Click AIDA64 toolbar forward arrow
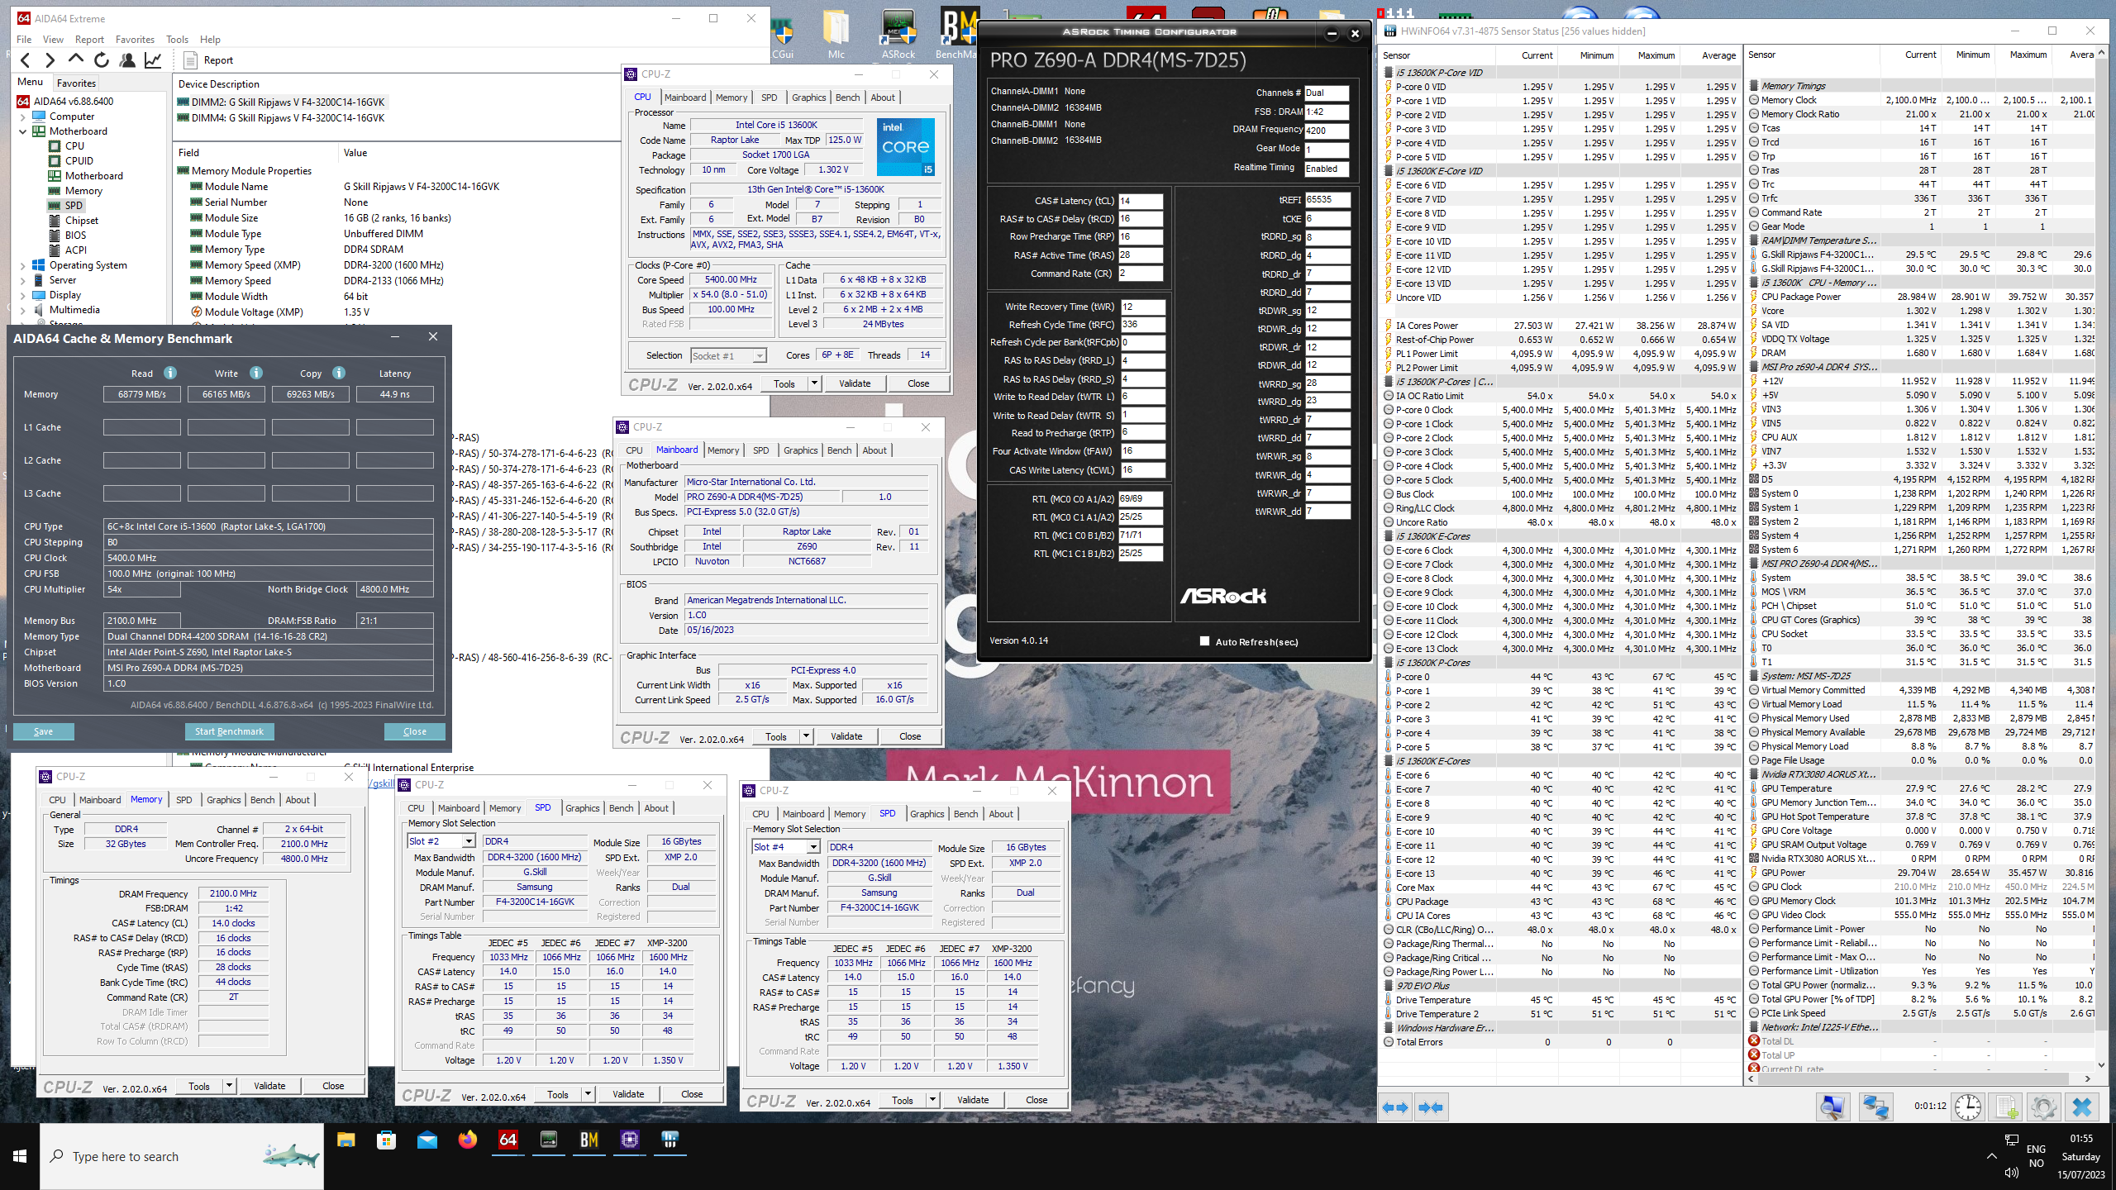Screen dimensions: 2116x1190 click(50, 60)
